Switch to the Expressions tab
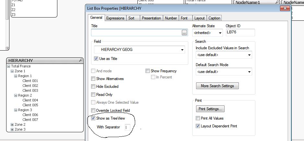This screenshot has width=304, height=141. [x=115, y=18]
